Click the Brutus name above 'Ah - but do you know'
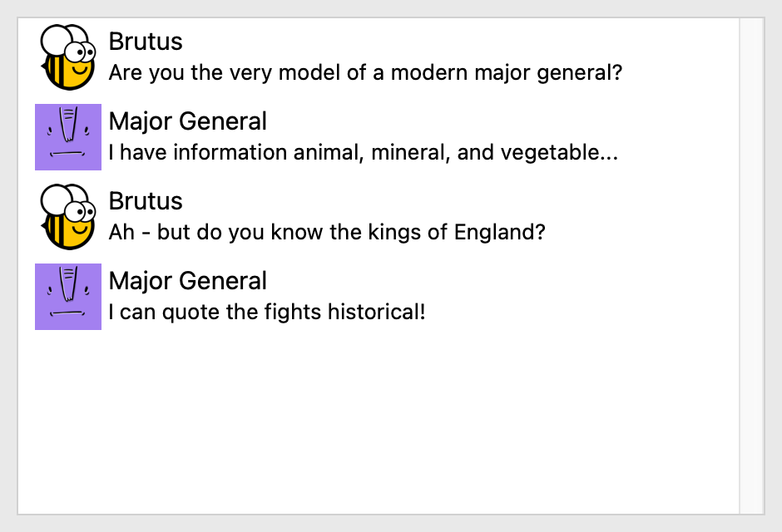Image resolution: width=782 pixels, height=532 pixels. click(146, 201)
